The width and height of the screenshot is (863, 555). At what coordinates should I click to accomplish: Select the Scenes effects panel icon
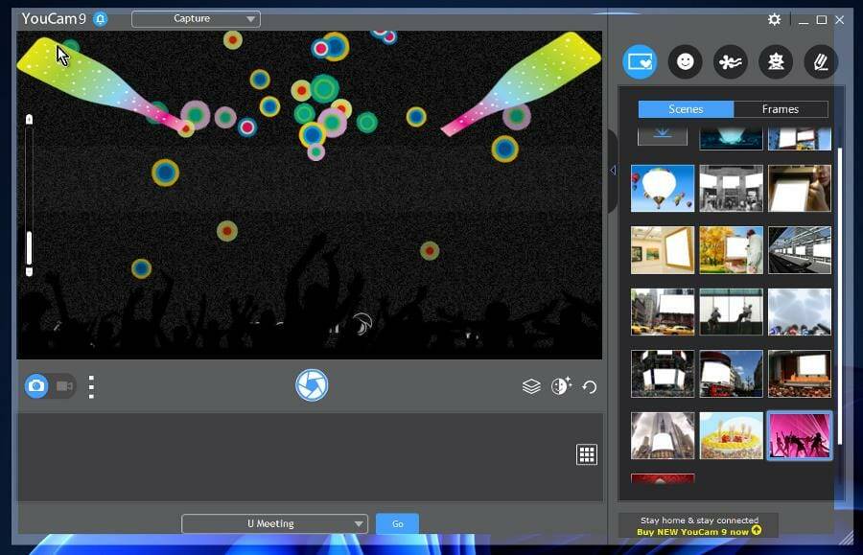[640, 61]
